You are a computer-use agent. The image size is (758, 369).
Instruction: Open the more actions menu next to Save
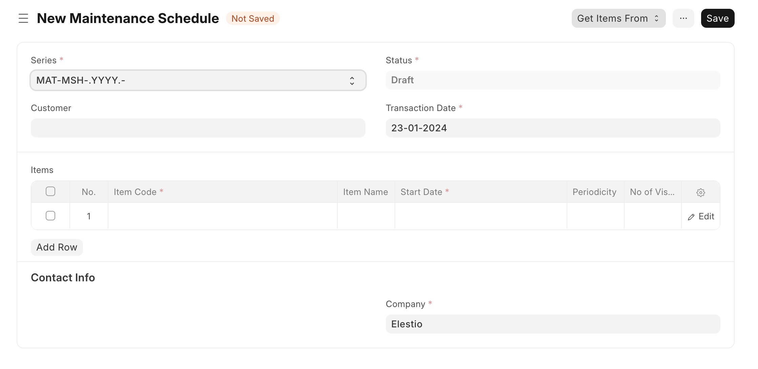point(683,18)
